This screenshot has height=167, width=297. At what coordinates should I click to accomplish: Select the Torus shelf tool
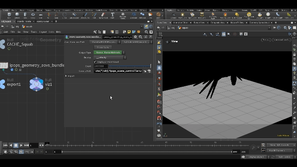click(x=33, y=15)
